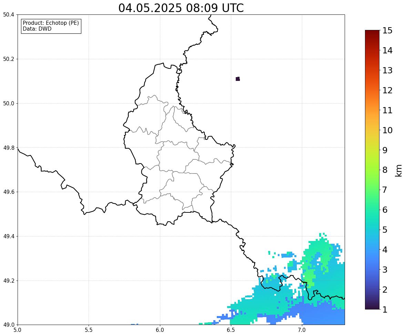Click the y-axis label '50.0'
This screenshot has width=406, height=336.
click(x=9, y=104)
